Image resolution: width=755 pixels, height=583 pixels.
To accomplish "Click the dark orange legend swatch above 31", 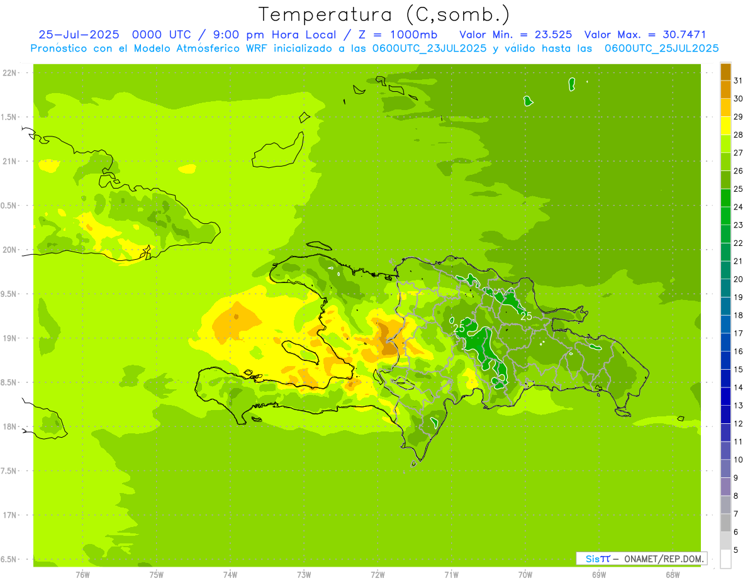I will (725, 72).
